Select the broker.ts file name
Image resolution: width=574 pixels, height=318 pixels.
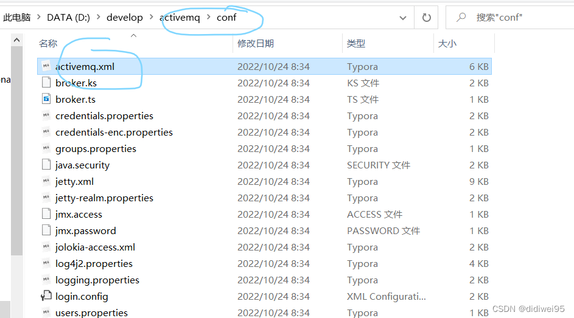(x=75, y=100)
